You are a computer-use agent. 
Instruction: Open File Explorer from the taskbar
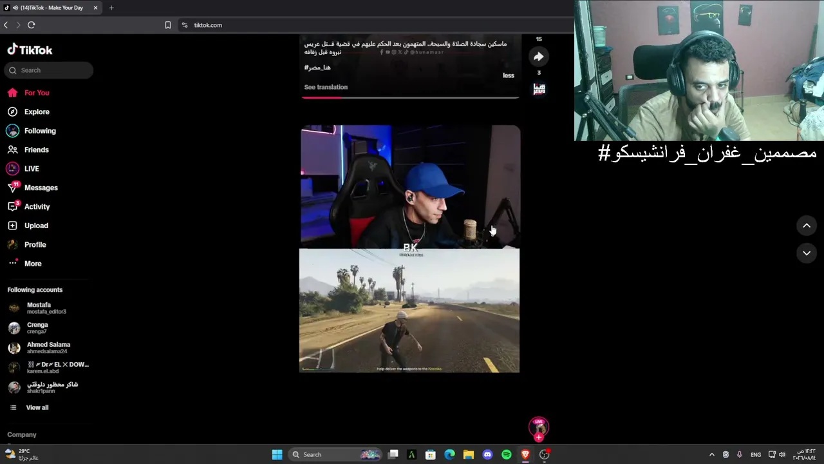pos(469,454)
